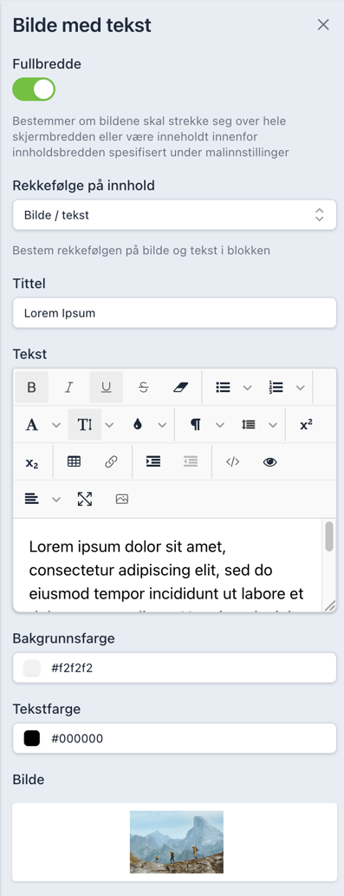Expand paragraph format dropdown arrow
Viewport: 344px width, 896px height.
220,424
